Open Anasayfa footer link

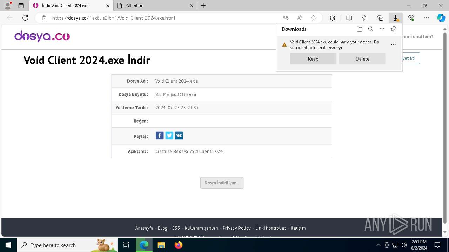(144, 228)
